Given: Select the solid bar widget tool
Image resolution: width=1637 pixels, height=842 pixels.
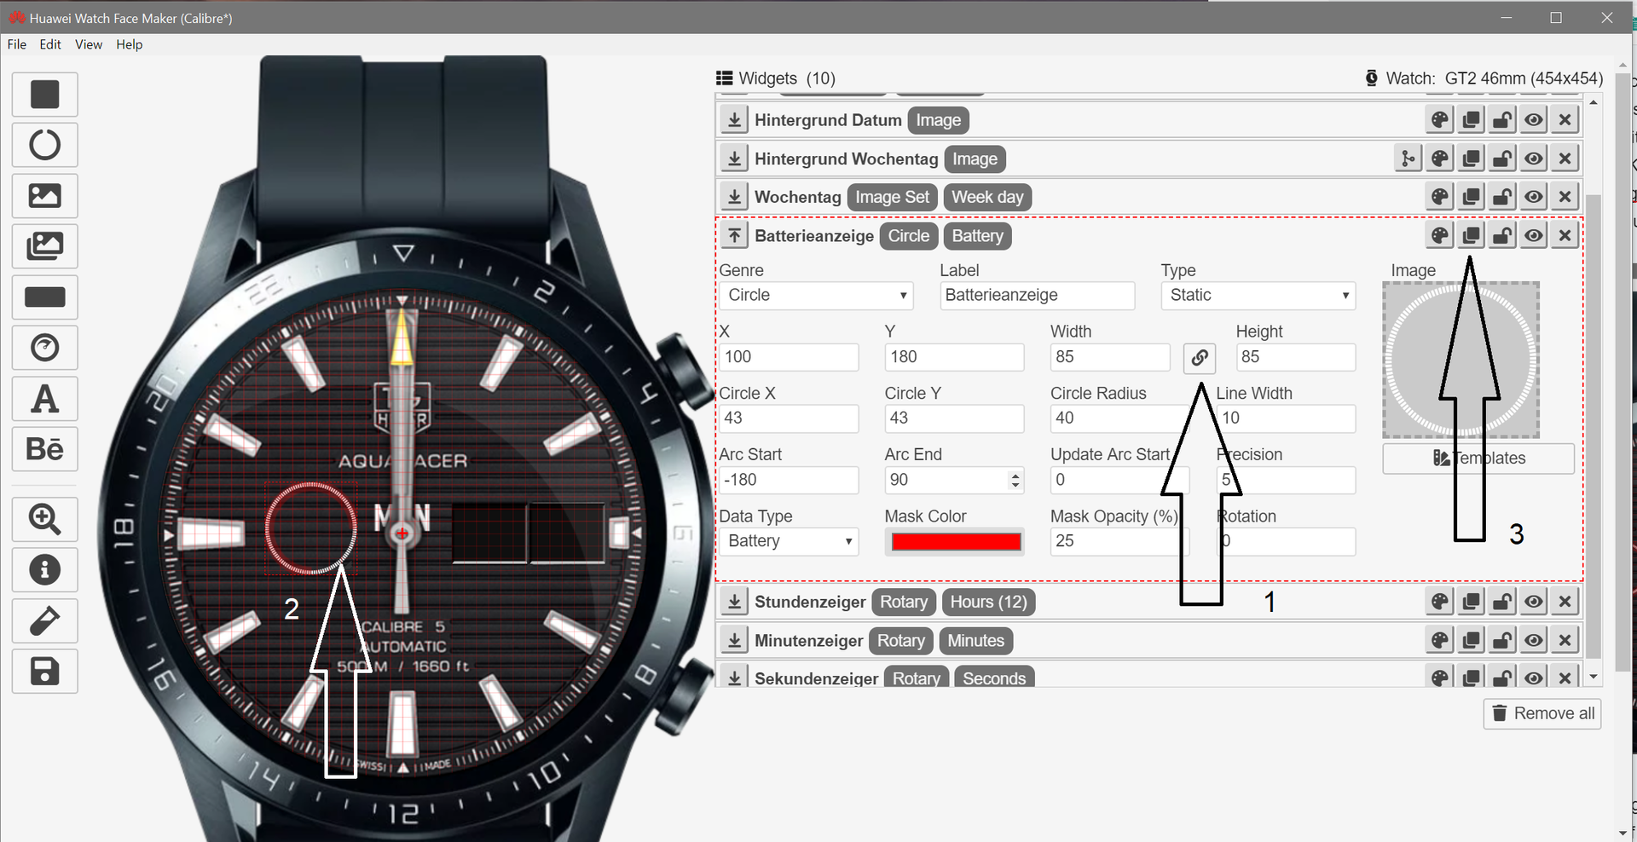Looking at the screenshot, I should (45, 297).
